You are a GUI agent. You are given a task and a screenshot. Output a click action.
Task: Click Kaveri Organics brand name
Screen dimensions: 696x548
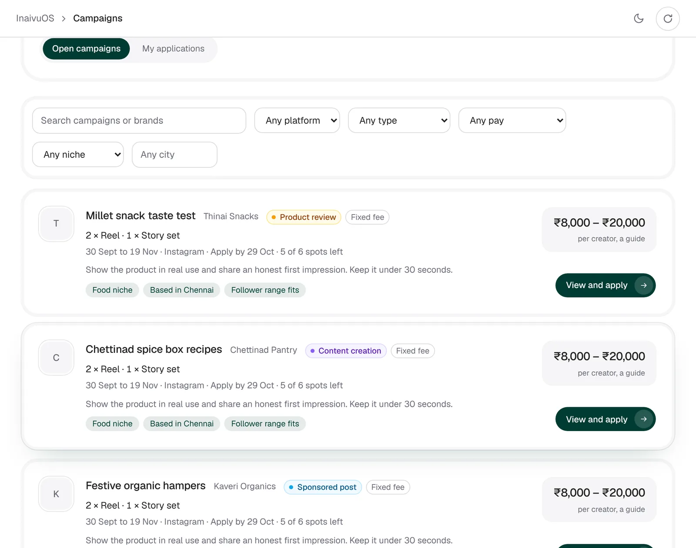click(245, 486)
